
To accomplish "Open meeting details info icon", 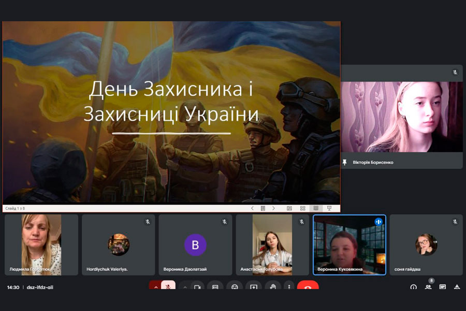I will point(413,287).
